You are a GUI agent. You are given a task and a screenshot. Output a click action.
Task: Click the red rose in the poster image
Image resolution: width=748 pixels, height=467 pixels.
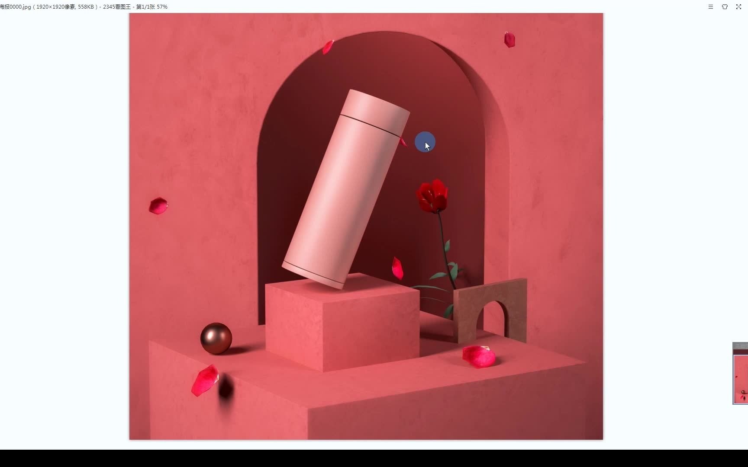pos(433,195)
